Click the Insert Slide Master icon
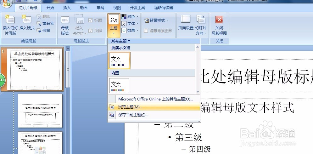313x154 pixels. (x=10, y=20)
